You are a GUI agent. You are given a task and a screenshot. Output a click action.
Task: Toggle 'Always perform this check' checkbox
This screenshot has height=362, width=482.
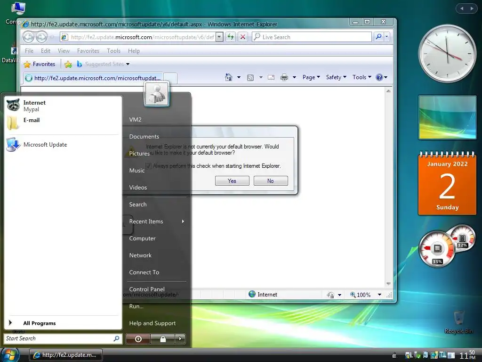pyautogui.click(x=148, y=166)
